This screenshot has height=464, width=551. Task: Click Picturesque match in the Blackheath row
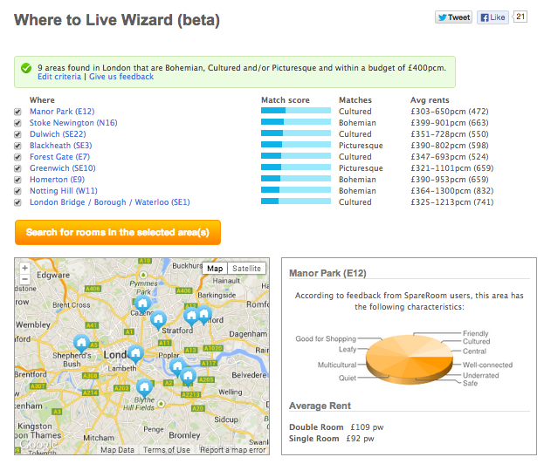coord(361,146)
